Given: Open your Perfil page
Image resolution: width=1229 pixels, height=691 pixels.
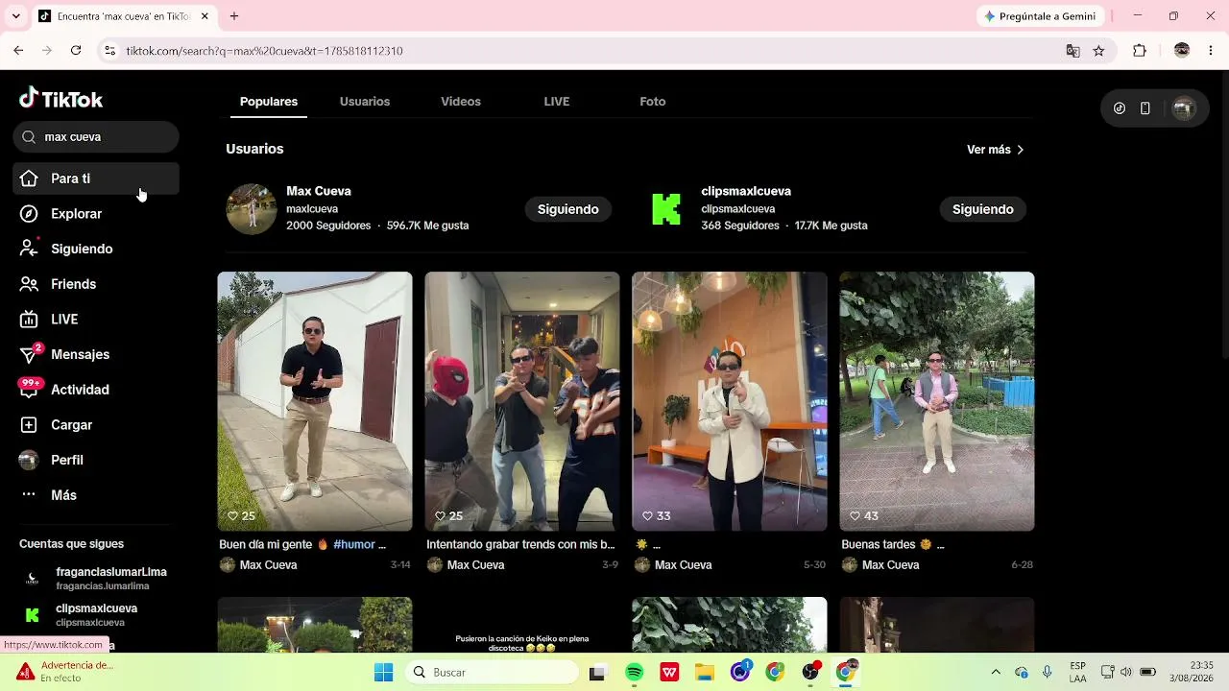Looking at the screenshot, I should coord(96,460).
